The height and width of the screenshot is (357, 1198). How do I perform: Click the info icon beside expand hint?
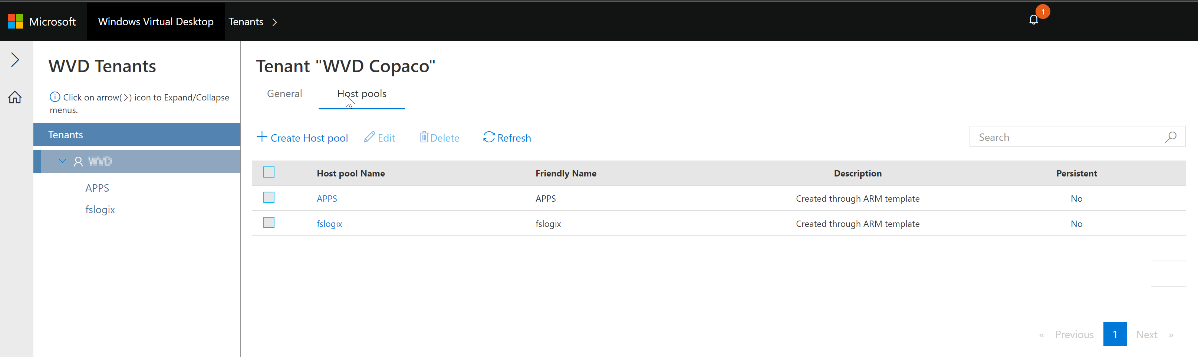click(55, 97)
